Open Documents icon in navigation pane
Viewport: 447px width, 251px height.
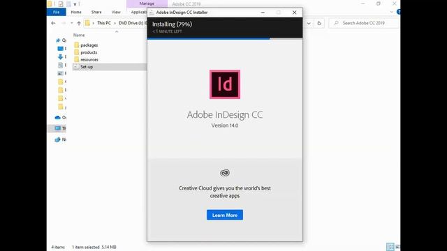point(60,65)
